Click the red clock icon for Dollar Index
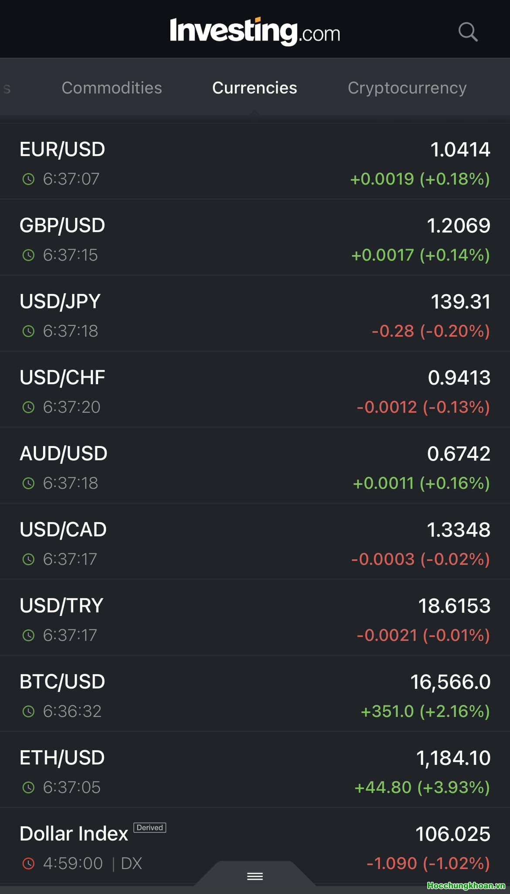510x894 pixels. point(28,863)
